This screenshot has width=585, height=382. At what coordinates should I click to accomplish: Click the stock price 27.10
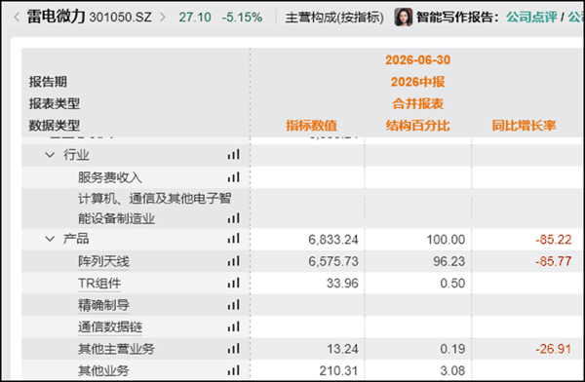(195, 18)
